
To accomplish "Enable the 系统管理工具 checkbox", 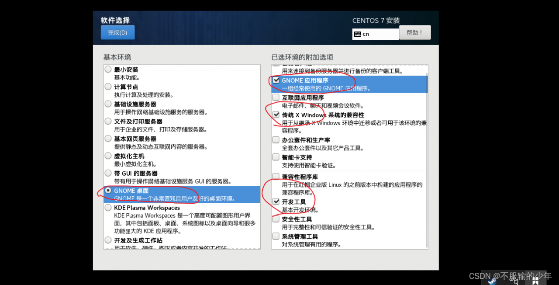I will click(x=276, y=236).
